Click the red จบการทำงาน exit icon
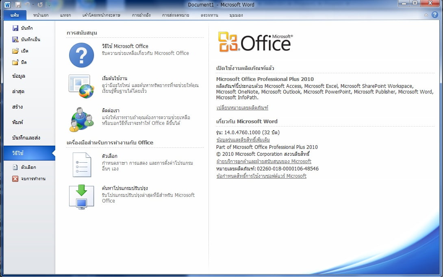The width and height of the screenshot is (443, 277). point(15,179)
